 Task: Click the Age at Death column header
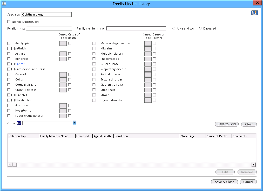[x=103, y=136]
